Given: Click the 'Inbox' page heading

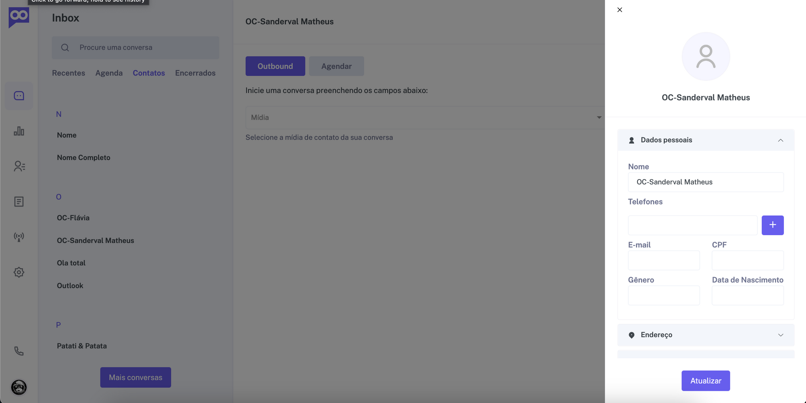Looking at the screenshot, I should (65, 18).
